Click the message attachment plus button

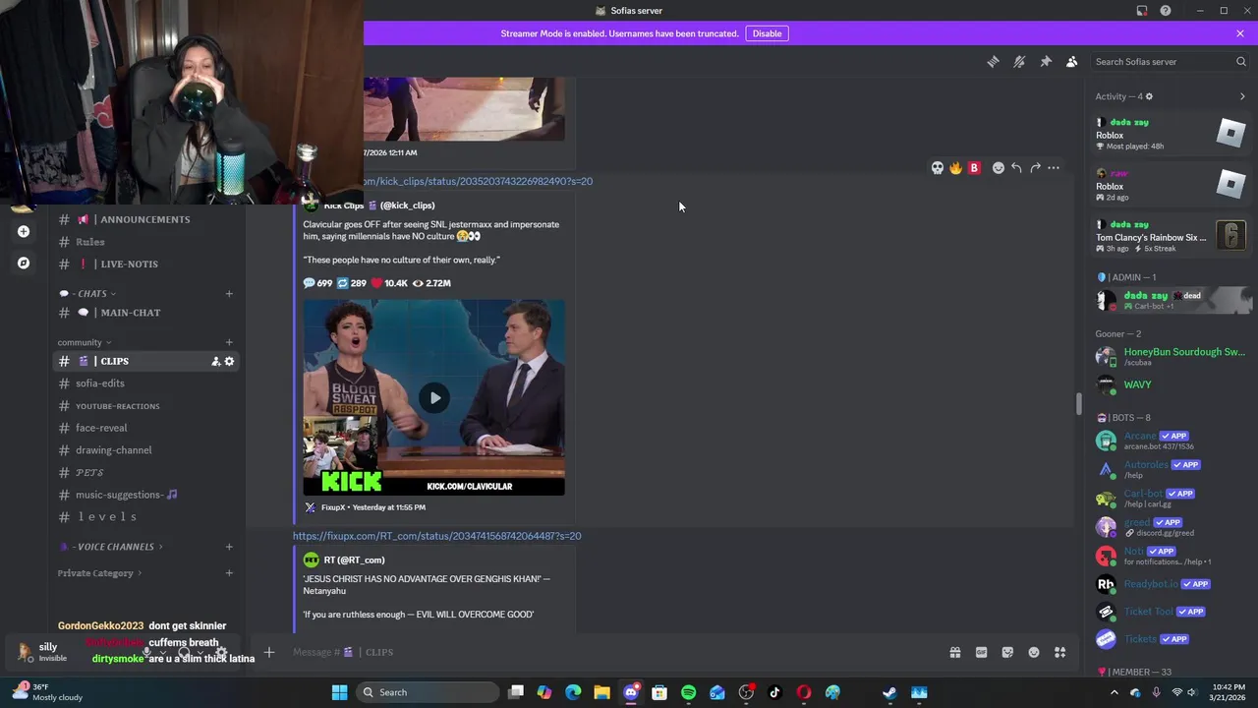[x=268, y=652]
